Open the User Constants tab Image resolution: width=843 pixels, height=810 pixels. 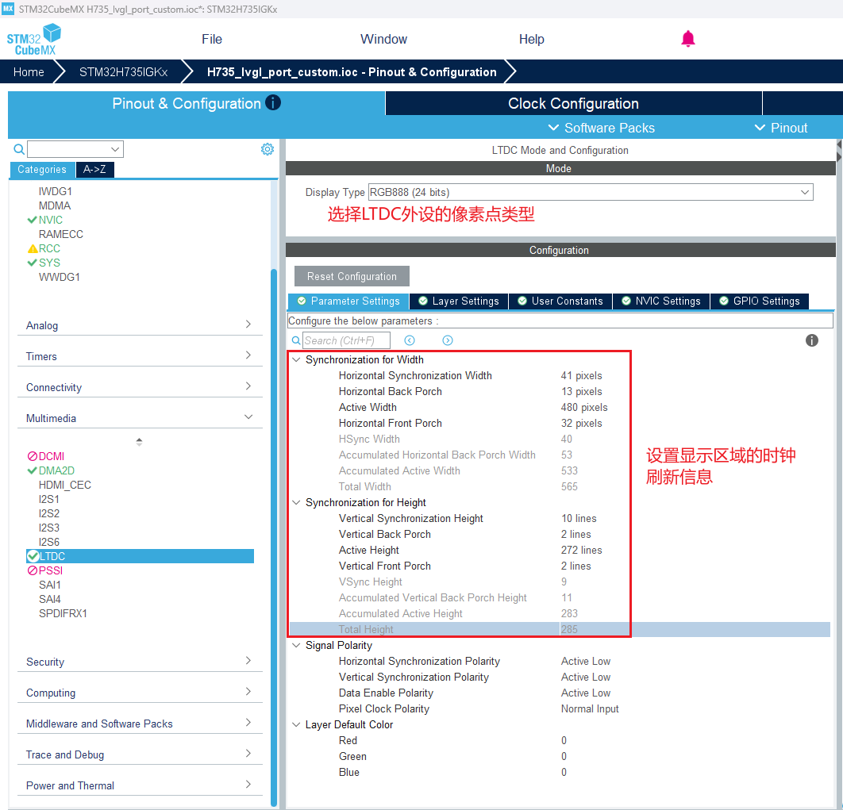point(560,301)
